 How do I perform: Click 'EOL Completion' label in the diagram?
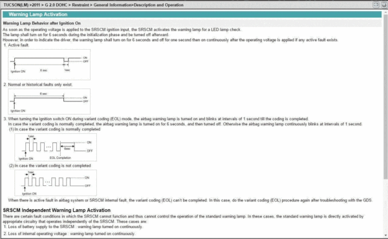(60, 158)
